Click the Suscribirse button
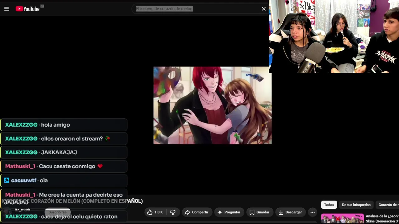This screenshot has height=224, width=399. (x=57, y=212)
